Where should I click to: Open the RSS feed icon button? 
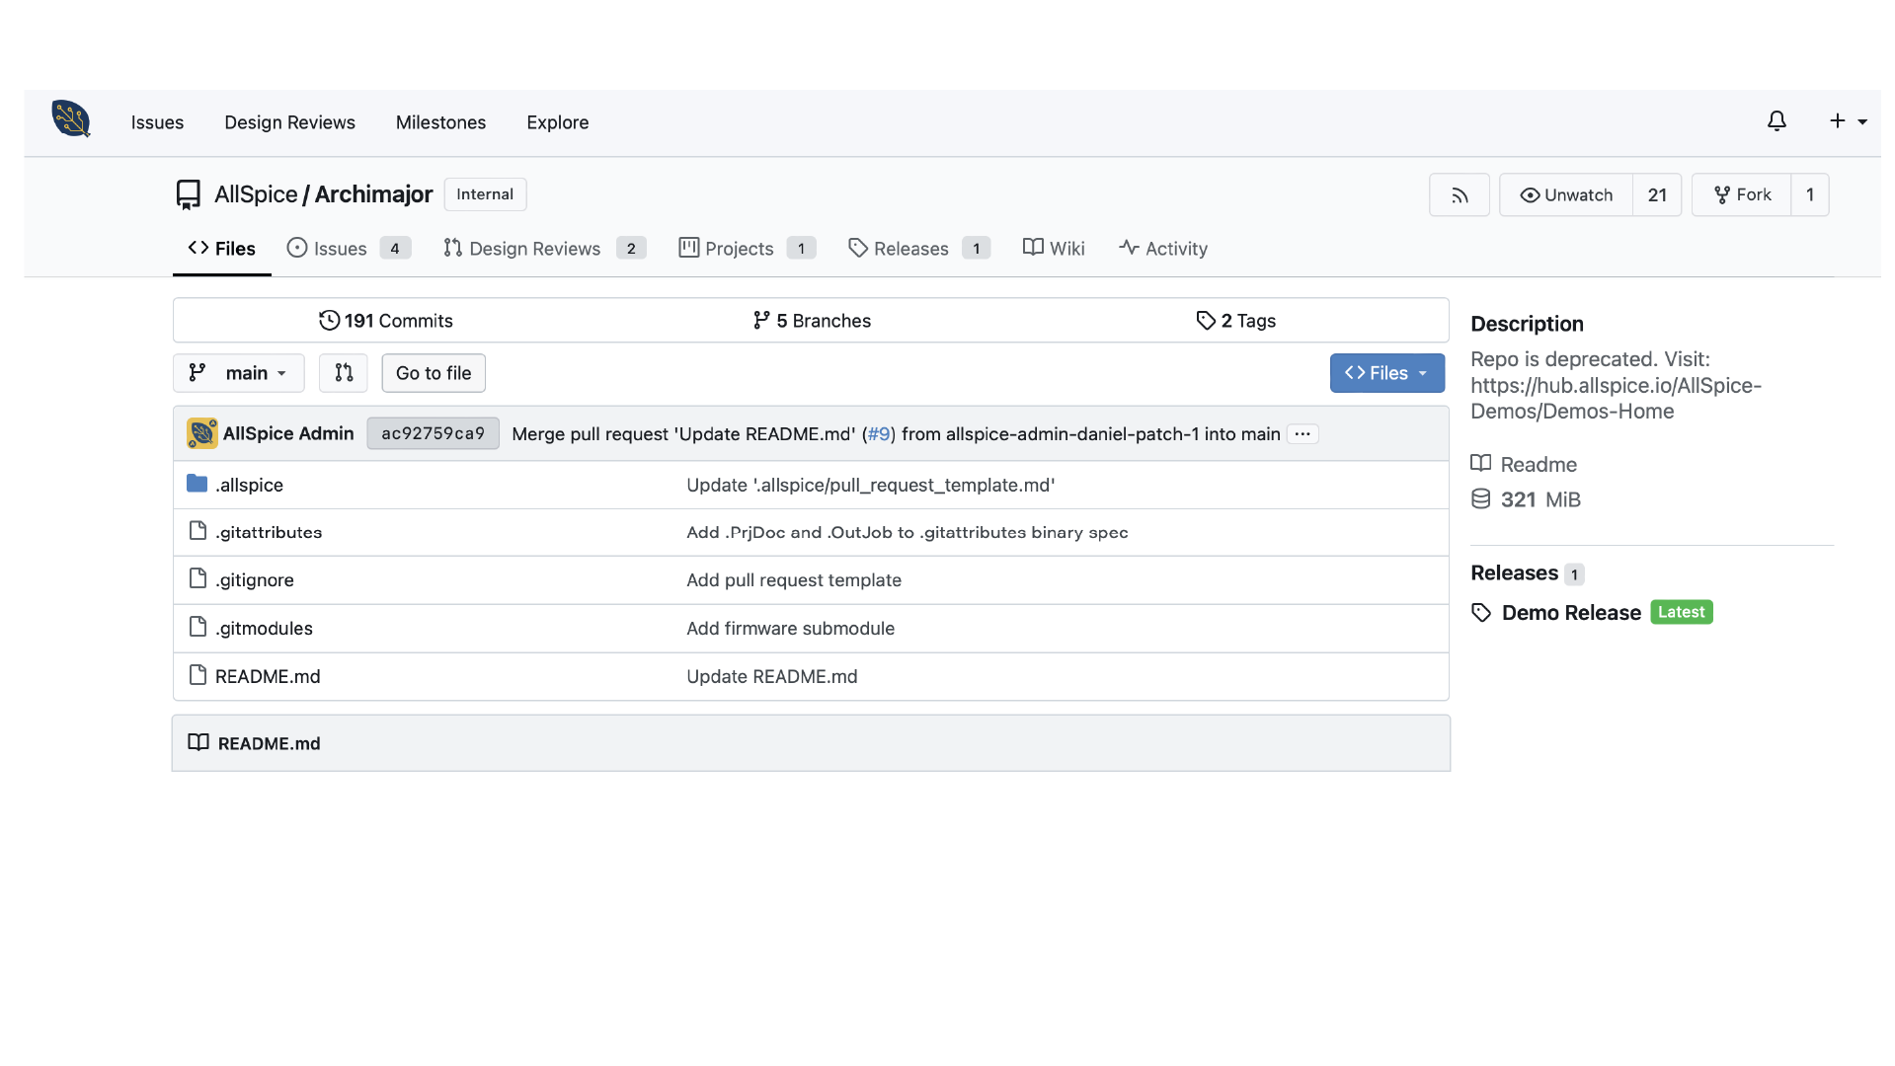pos(1460,195)
